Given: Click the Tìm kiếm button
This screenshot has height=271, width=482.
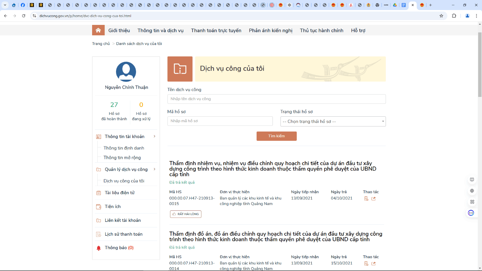Looking at the screenshot, I should tap(276, 136).
